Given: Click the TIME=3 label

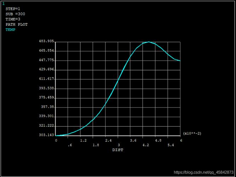Looking at the screenshot, I should pyautogui.click(x=13, y=19).
